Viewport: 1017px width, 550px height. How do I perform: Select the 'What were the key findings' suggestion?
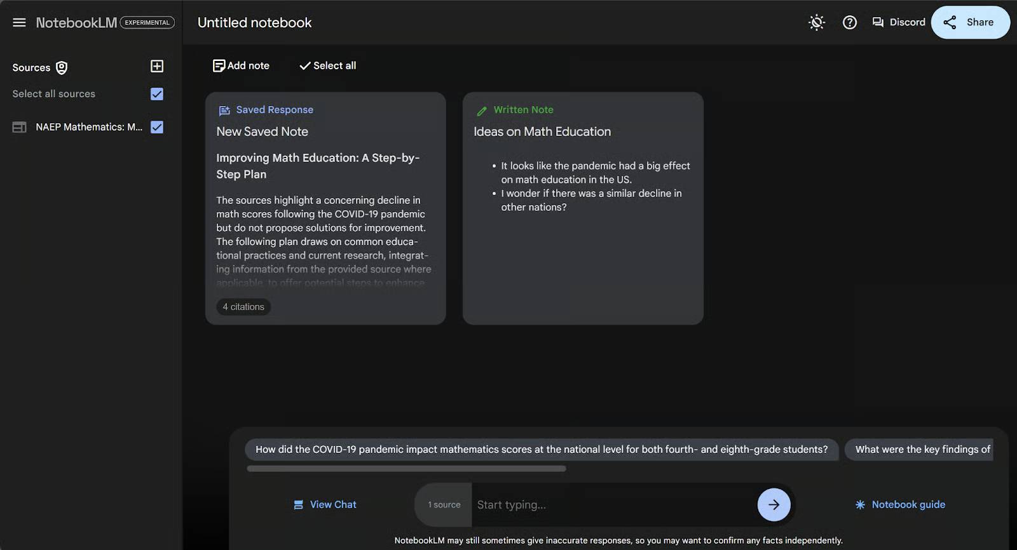tap(919, 450)
